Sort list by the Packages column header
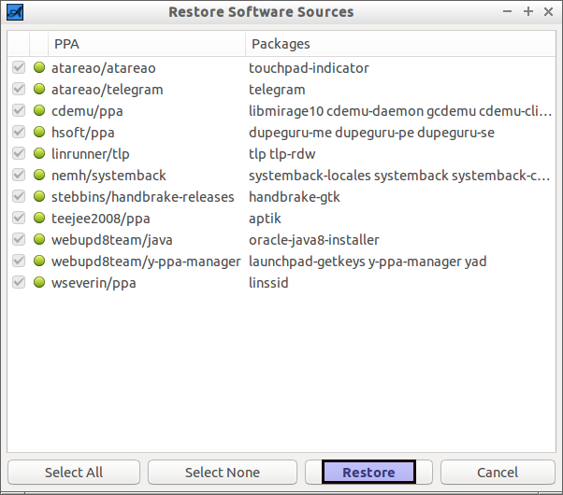Viewport: 563px width, 495px height. click(x=400, y=44)
